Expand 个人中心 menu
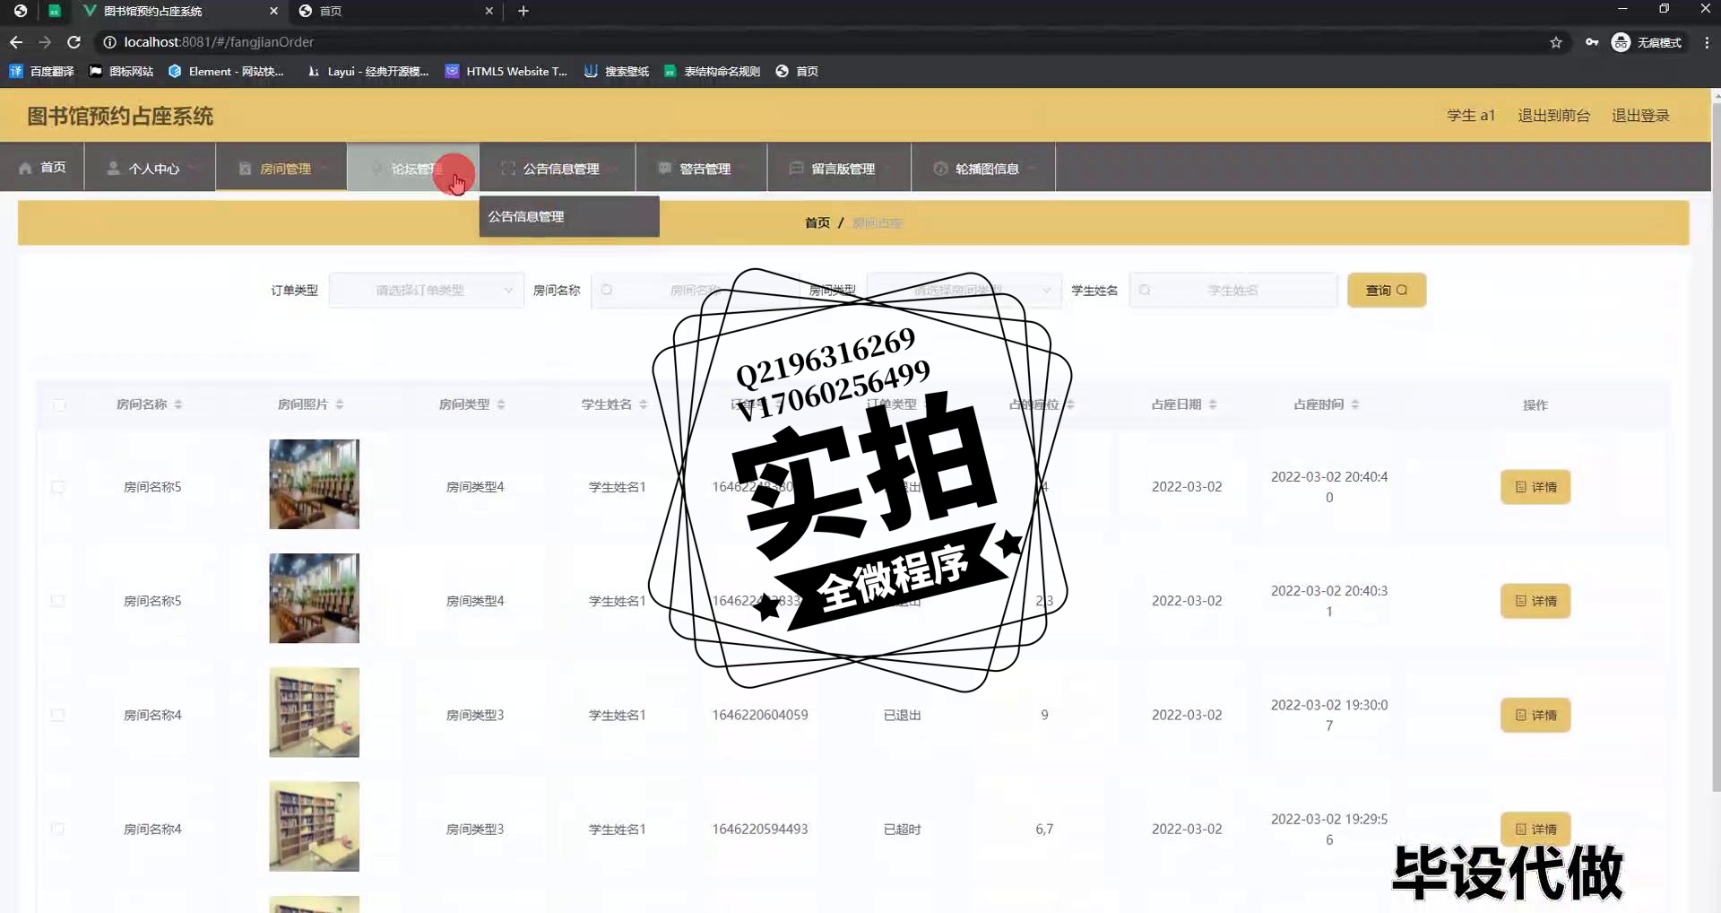The height and width of the screenshot is (913, 1721). 150,167
